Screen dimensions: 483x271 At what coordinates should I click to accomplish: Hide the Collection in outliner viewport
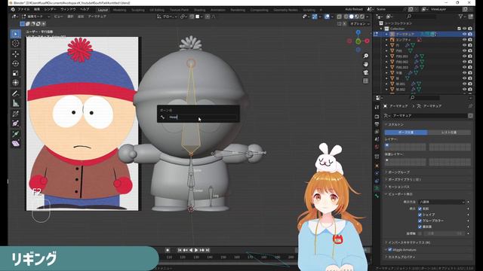coord(464,29)
